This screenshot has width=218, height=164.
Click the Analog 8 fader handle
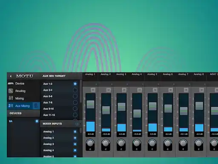pos(199,105)
